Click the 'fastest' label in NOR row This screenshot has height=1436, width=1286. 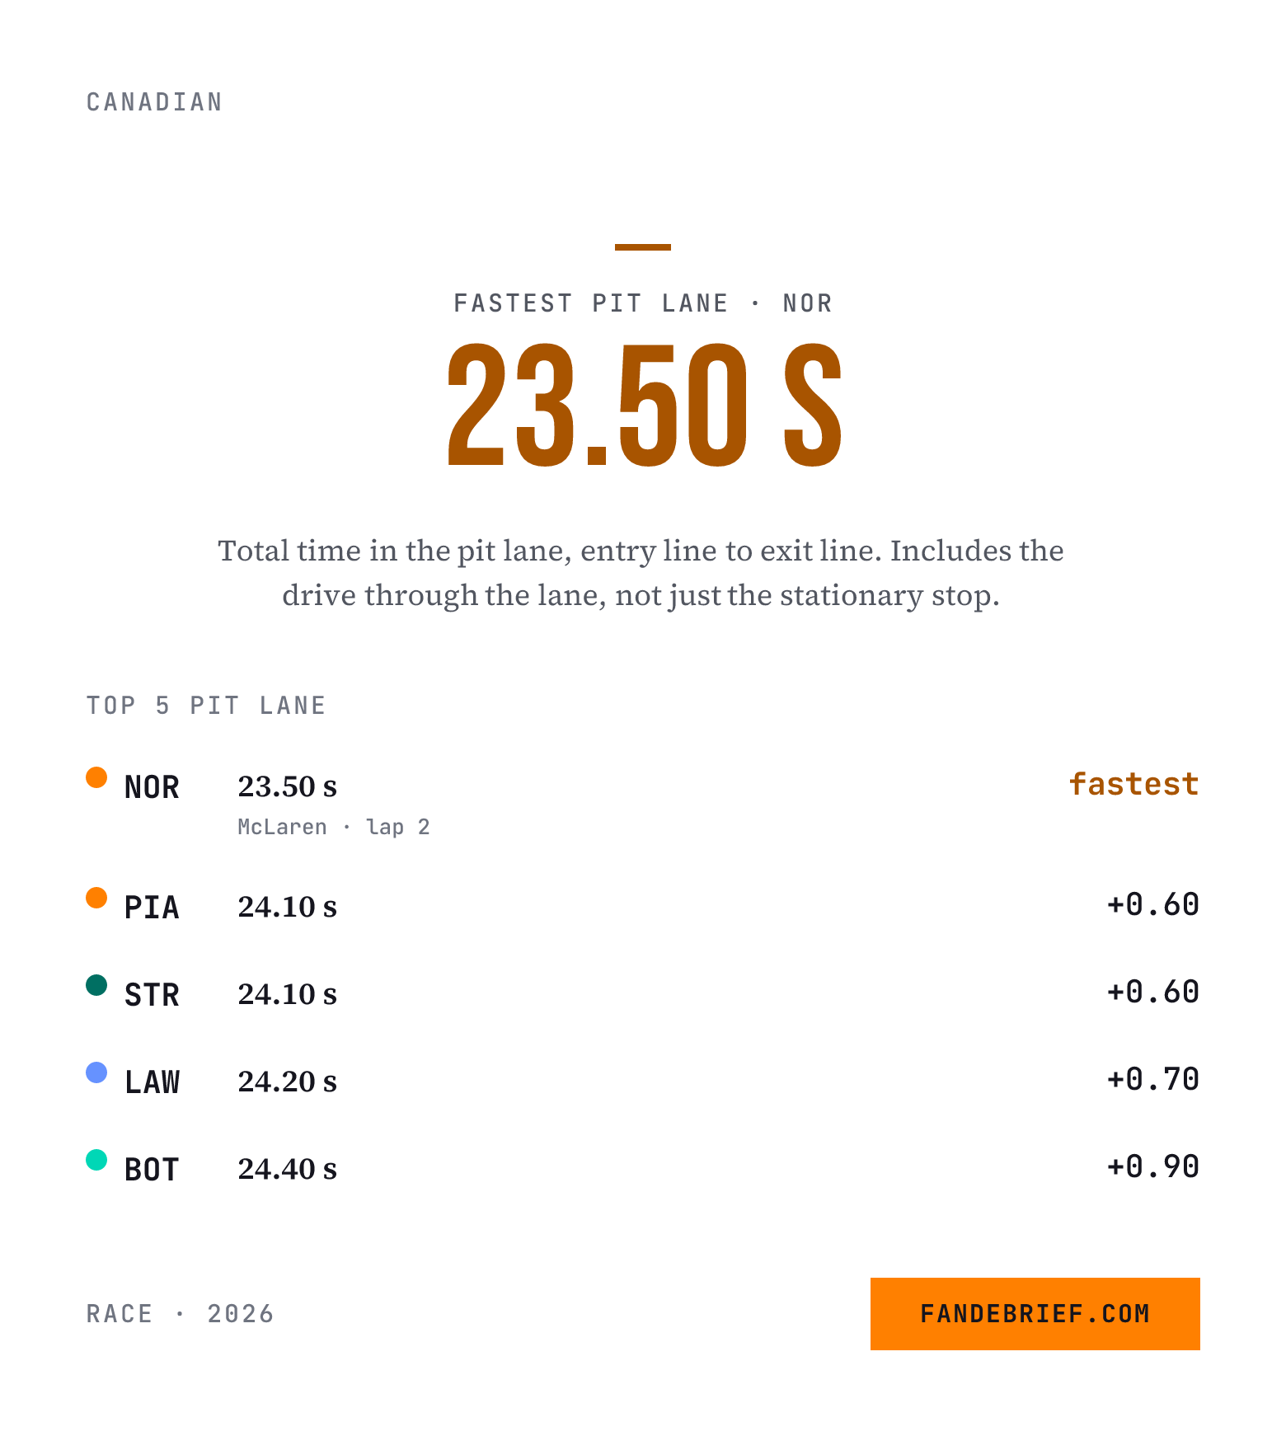[x=1133, y=784]
